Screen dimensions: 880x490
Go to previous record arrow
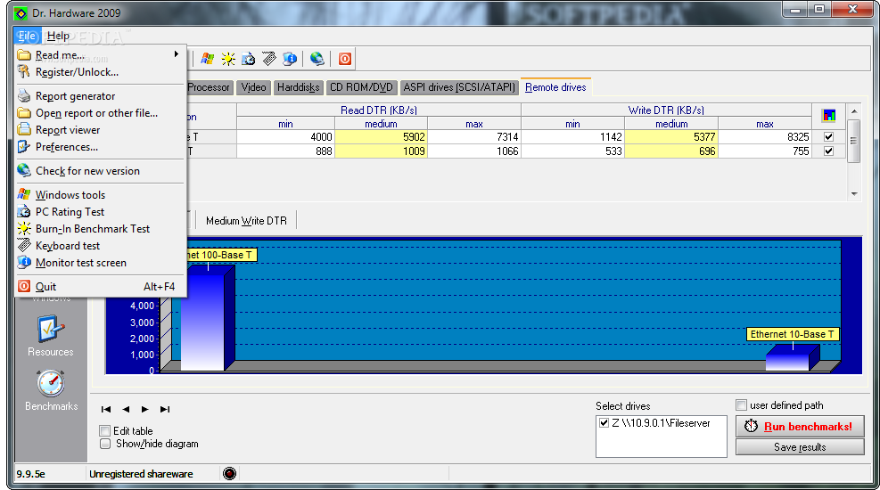[x=126, y=409]
